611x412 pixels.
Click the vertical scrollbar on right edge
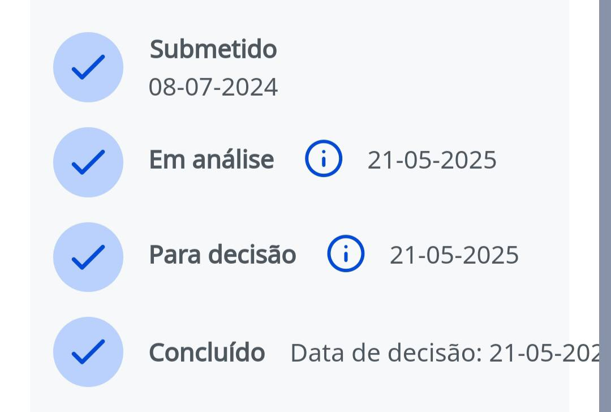point(605,206)
